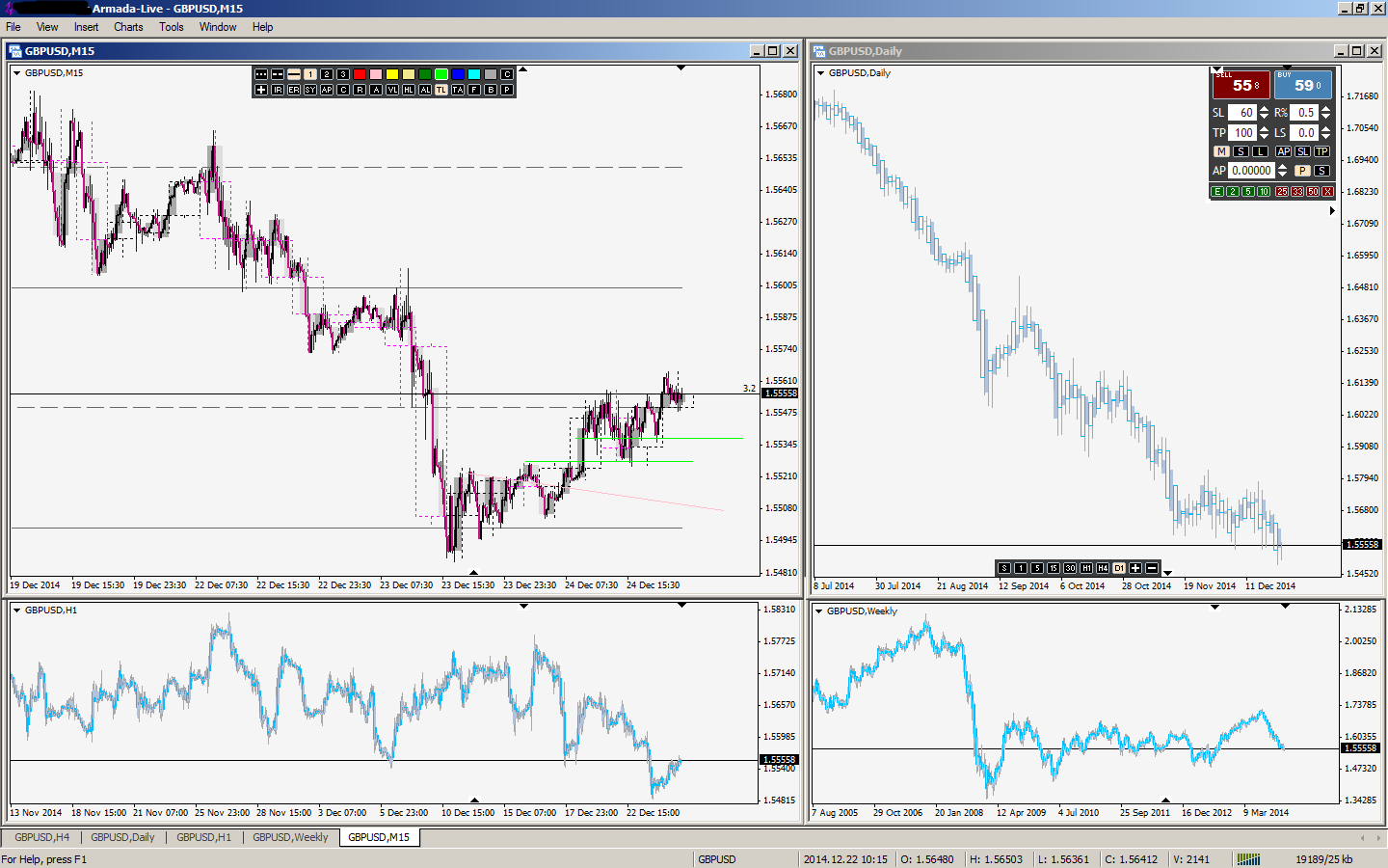This screenshot has width=1388, height=868.
Task: Expand the GBPUSD,H1 chart label dropdown arrow
Action: pyautogui.click(x=16, y=610)
